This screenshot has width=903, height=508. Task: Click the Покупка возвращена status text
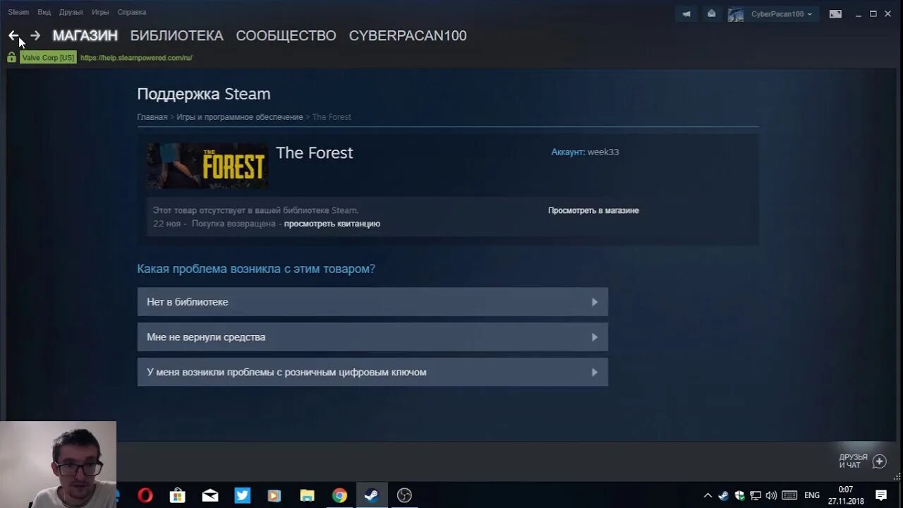[x=234, y=224]
